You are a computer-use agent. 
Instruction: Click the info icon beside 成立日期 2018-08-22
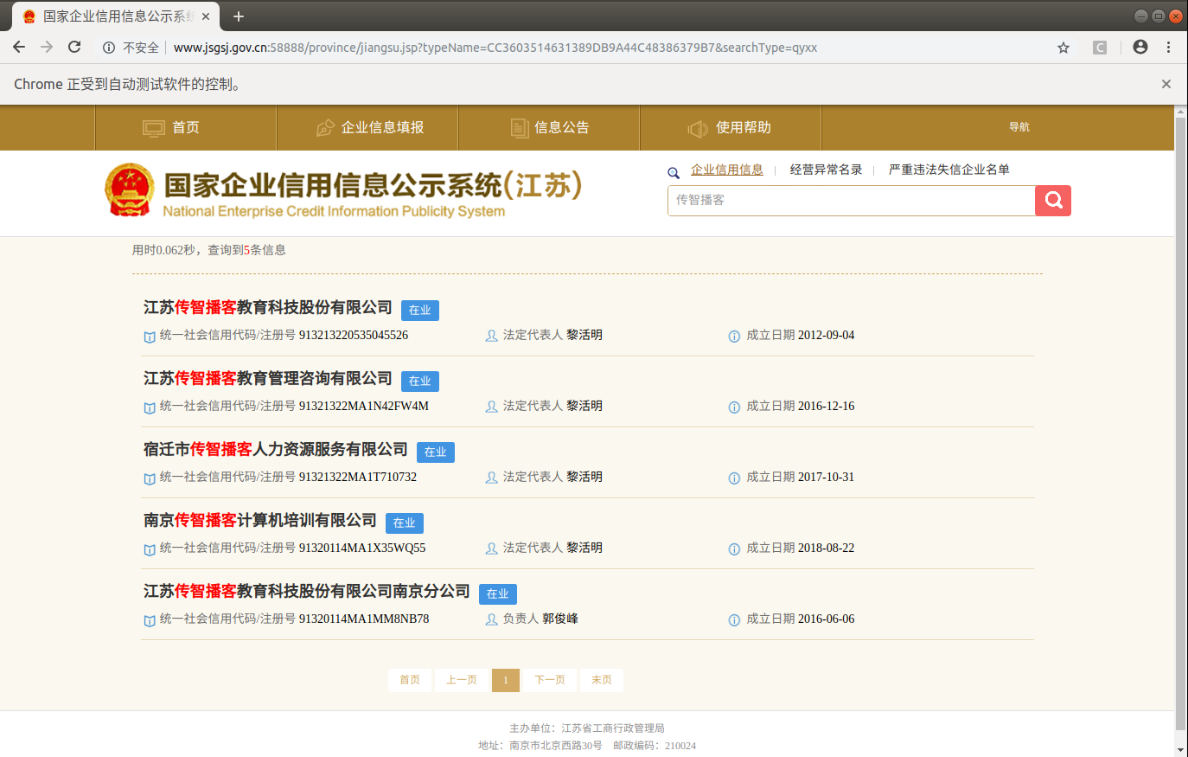pyautogui.click(x=734, y=549)
